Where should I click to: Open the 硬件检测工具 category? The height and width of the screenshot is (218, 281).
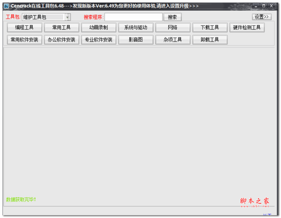click(x=247, y=27)
